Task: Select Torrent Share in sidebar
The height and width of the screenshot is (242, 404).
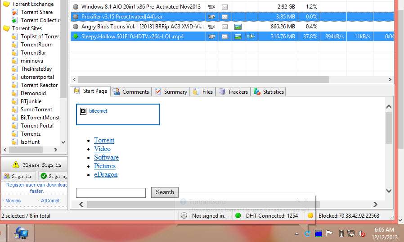Action: (36, 12)
